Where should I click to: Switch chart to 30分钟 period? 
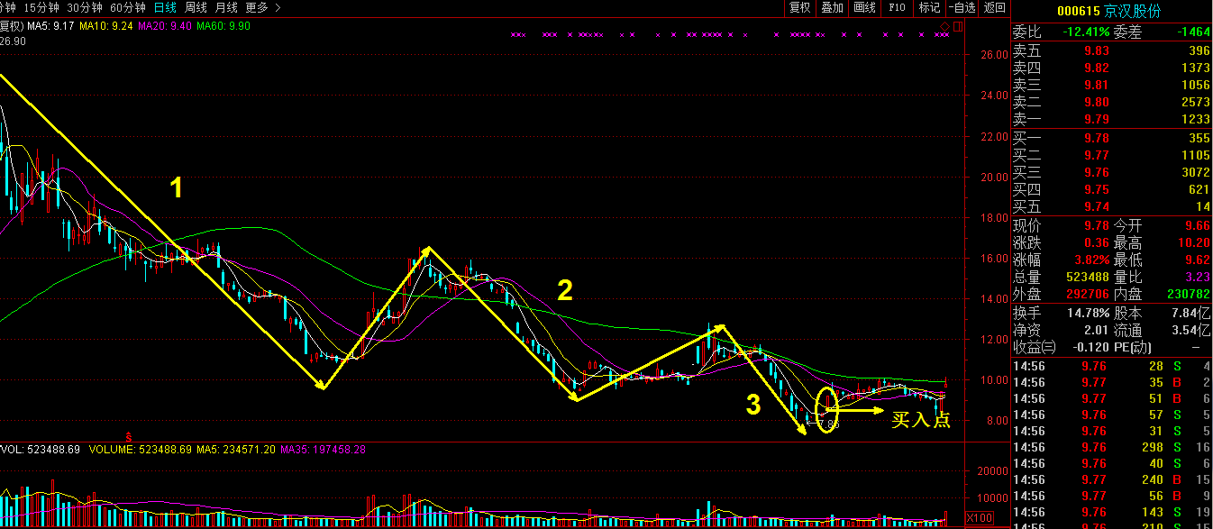pyautogui.click(x=84, y=7)
